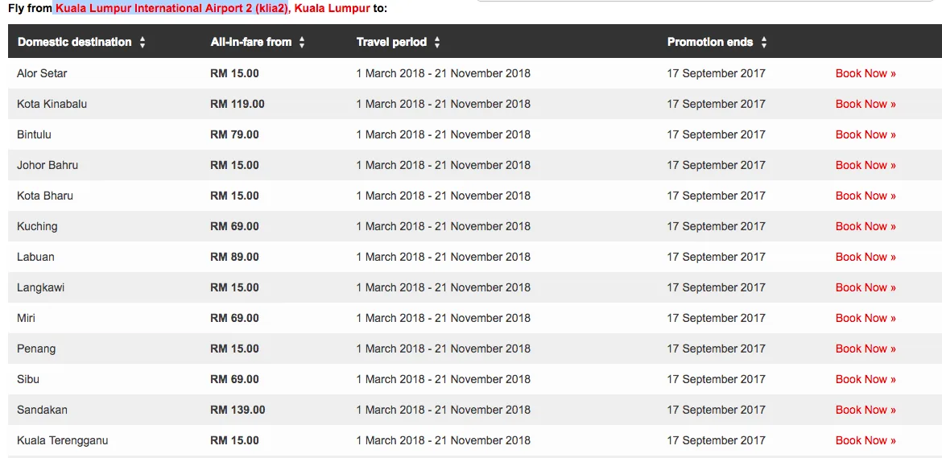This screenshot has height=458, width=942.
Task: Choose Book Now for Labuan
Action: [x=866, y=257]
